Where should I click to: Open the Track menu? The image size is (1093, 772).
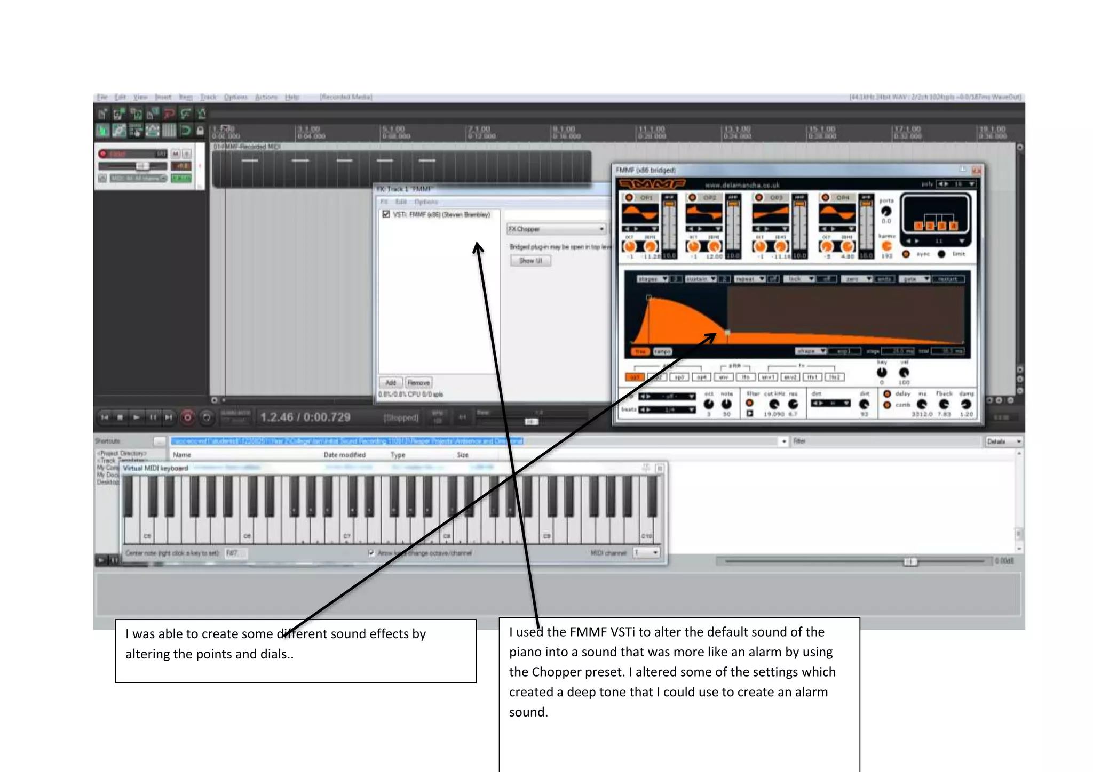[x=208, y=97]
